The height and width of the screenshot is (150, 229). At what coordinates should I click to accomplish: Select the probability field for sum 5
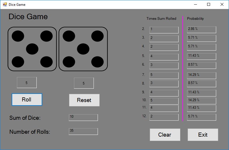click(x=201, y=56)
